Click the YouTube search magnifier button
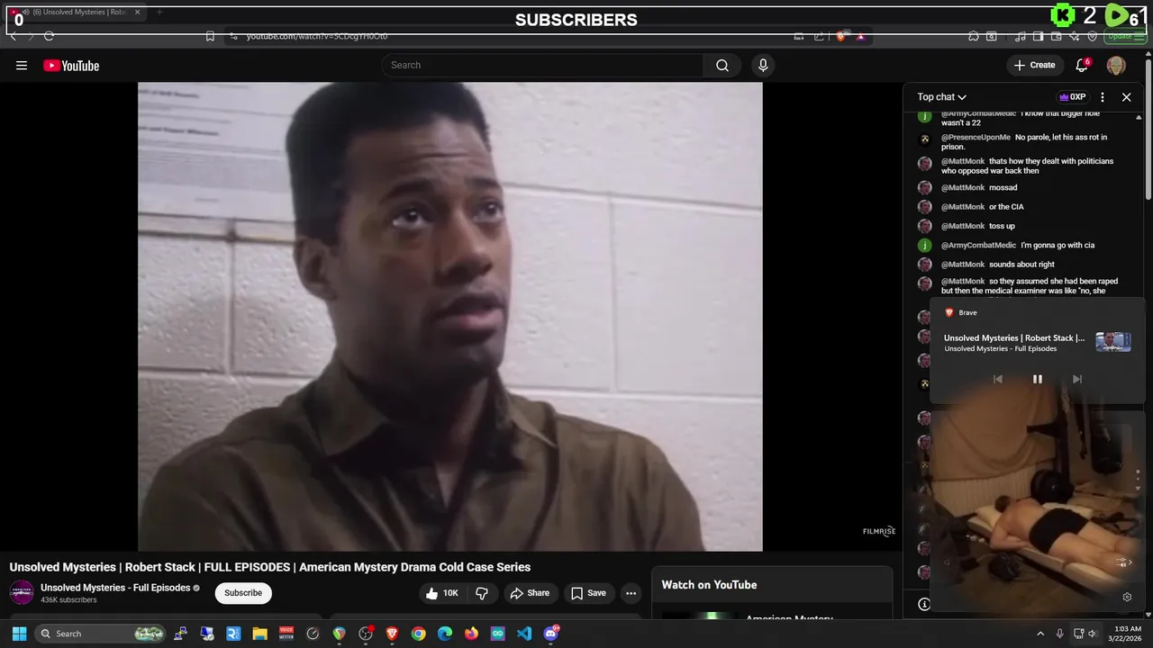 [722, 65]
